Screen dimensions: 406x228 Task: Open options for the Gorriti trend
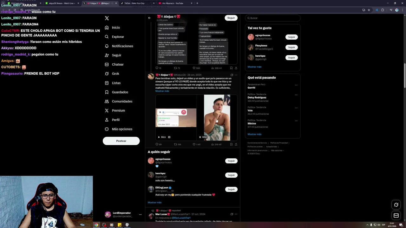coord(296,85)
